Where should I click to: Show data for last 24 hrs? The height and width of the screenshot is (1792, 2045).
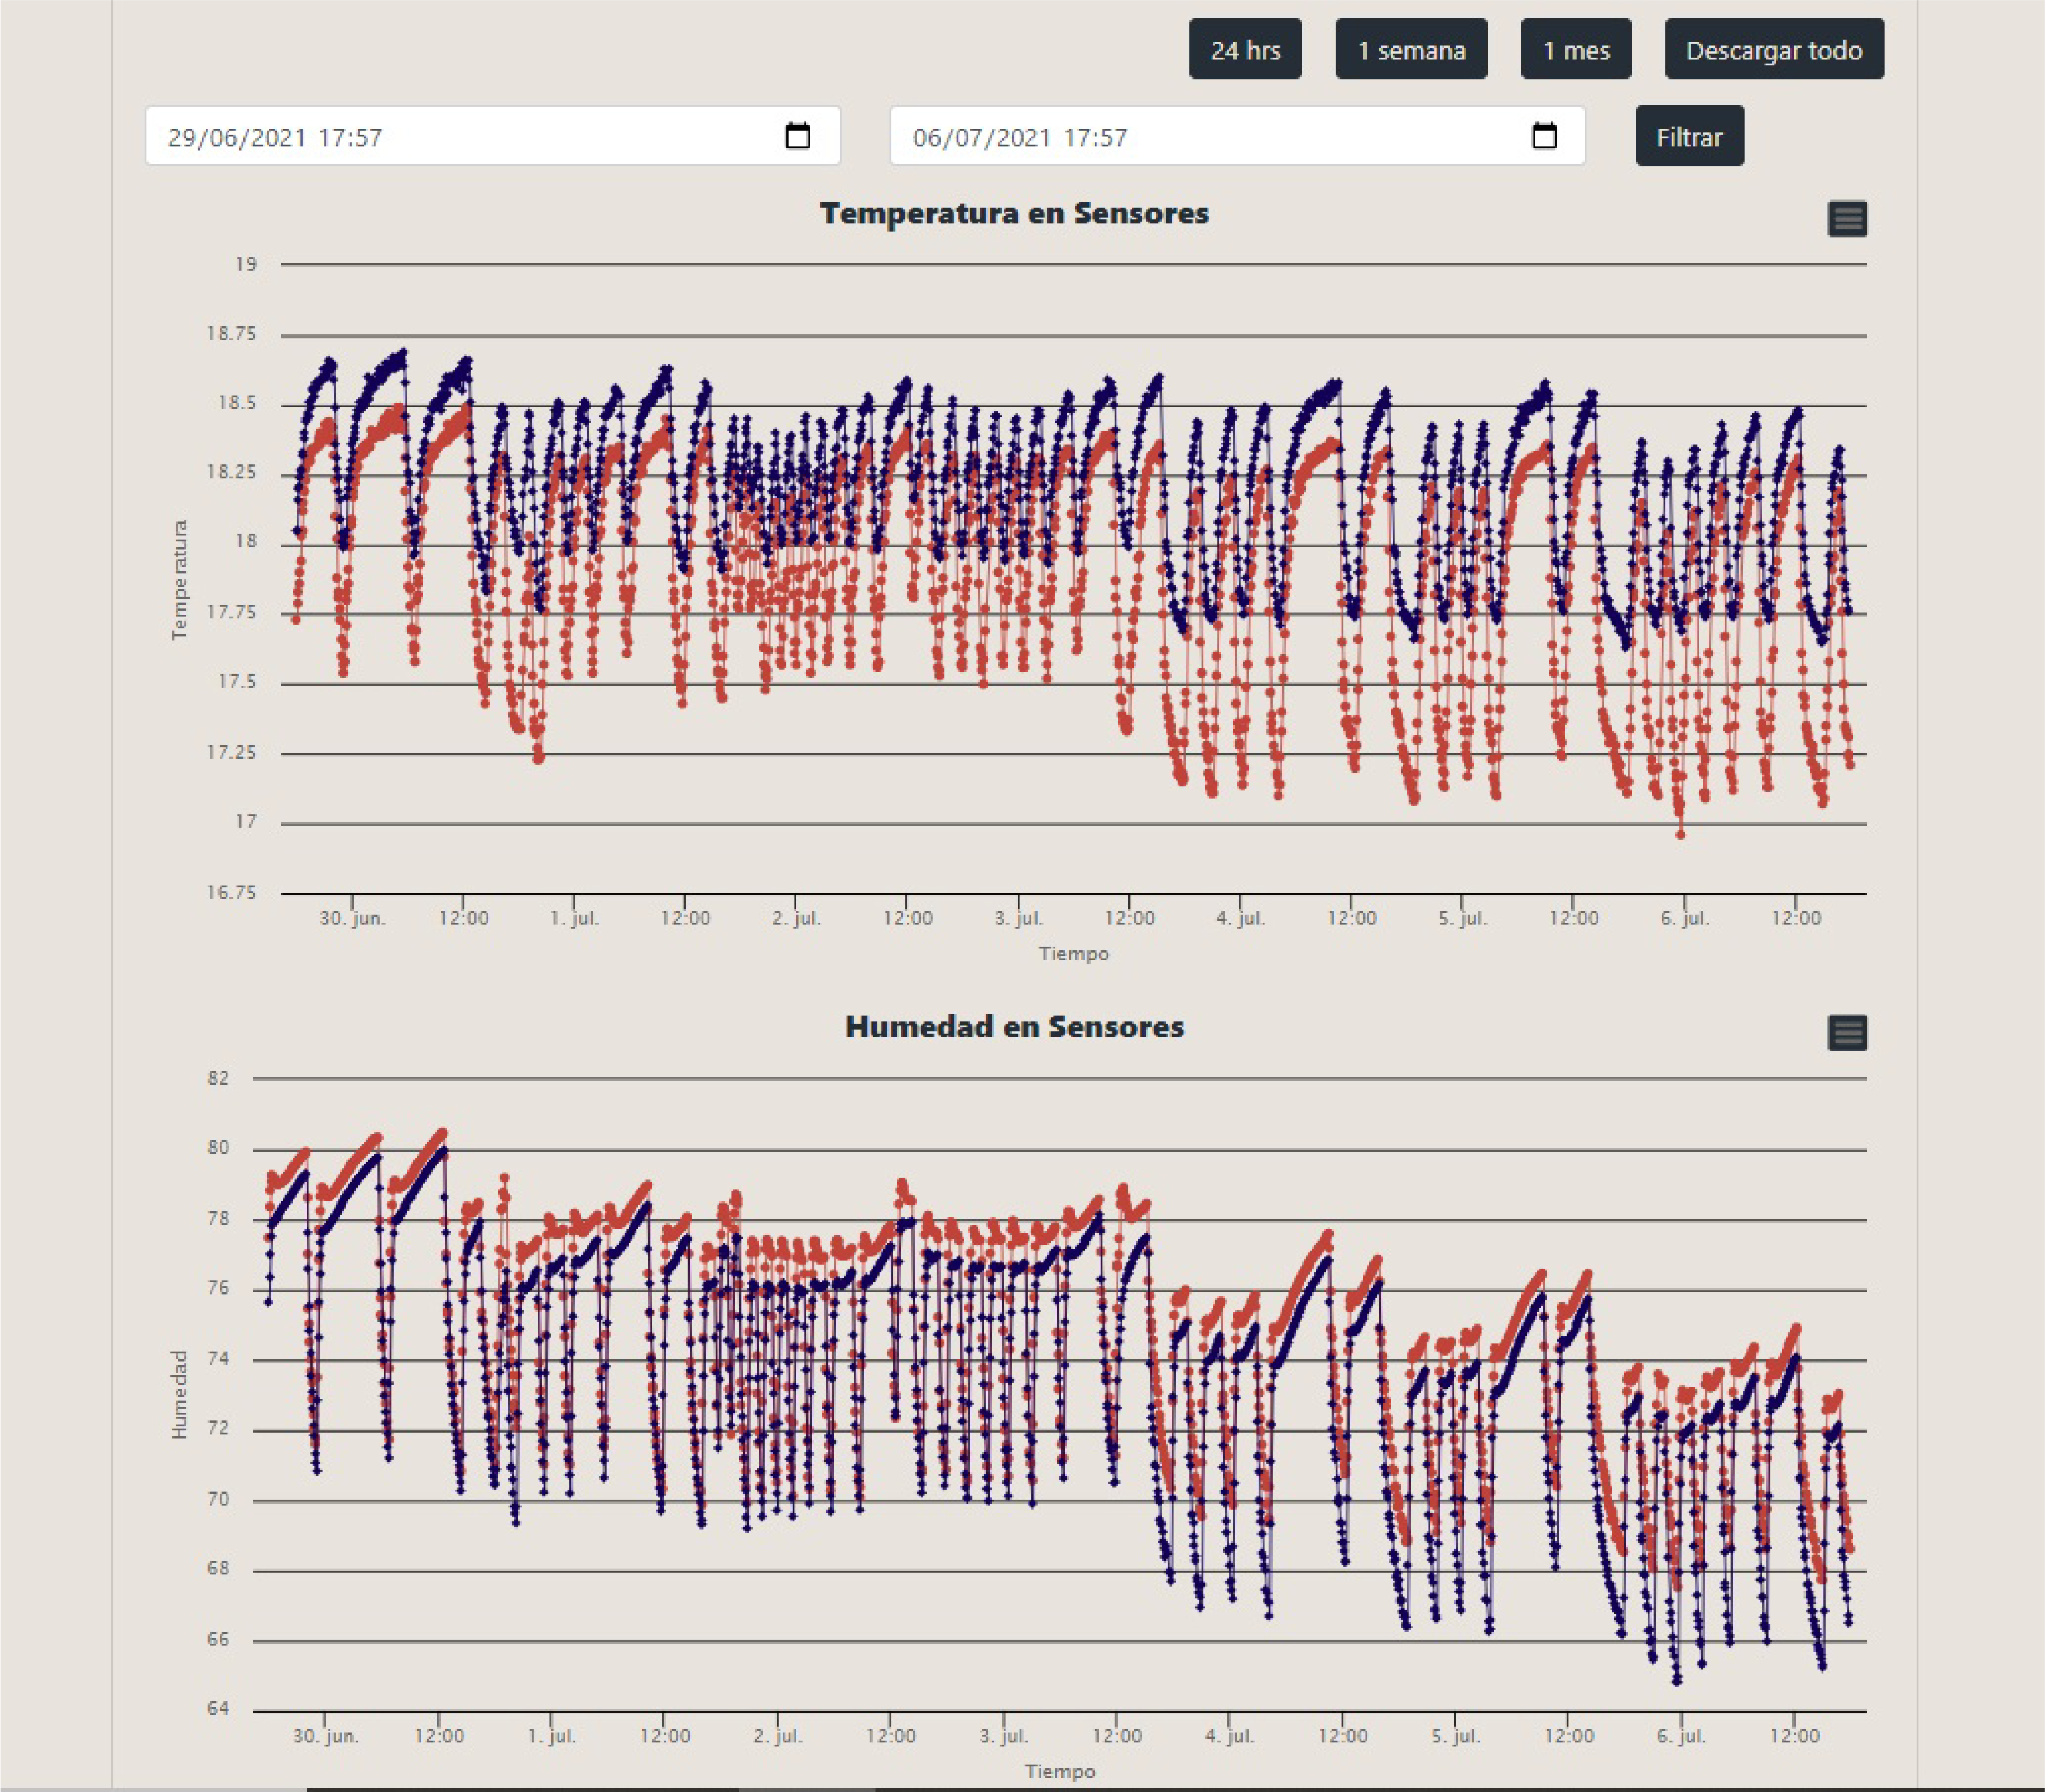pyautogui.click(x=1245, y=49)
